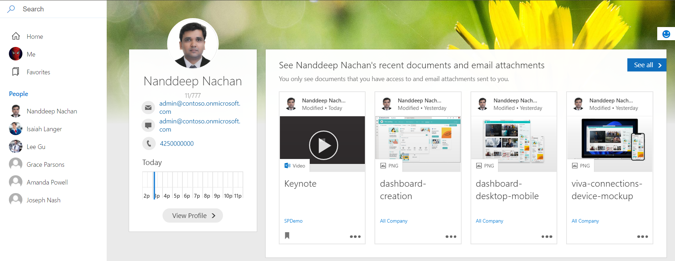675x261 pixels.
Task: Select Joseph Nash in People list
Action: (x=43, y=200)
